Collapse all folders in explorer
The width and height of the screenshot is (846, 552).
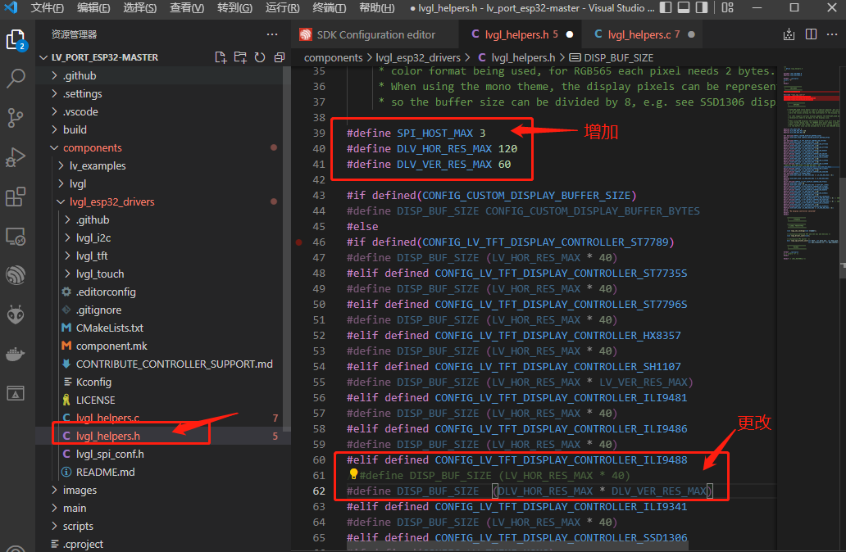pyautogui.click(x=279, y=57)
